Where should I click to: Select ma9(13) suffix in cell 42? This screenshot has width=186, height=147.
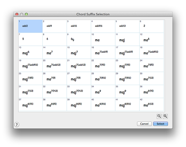(151, 104)
